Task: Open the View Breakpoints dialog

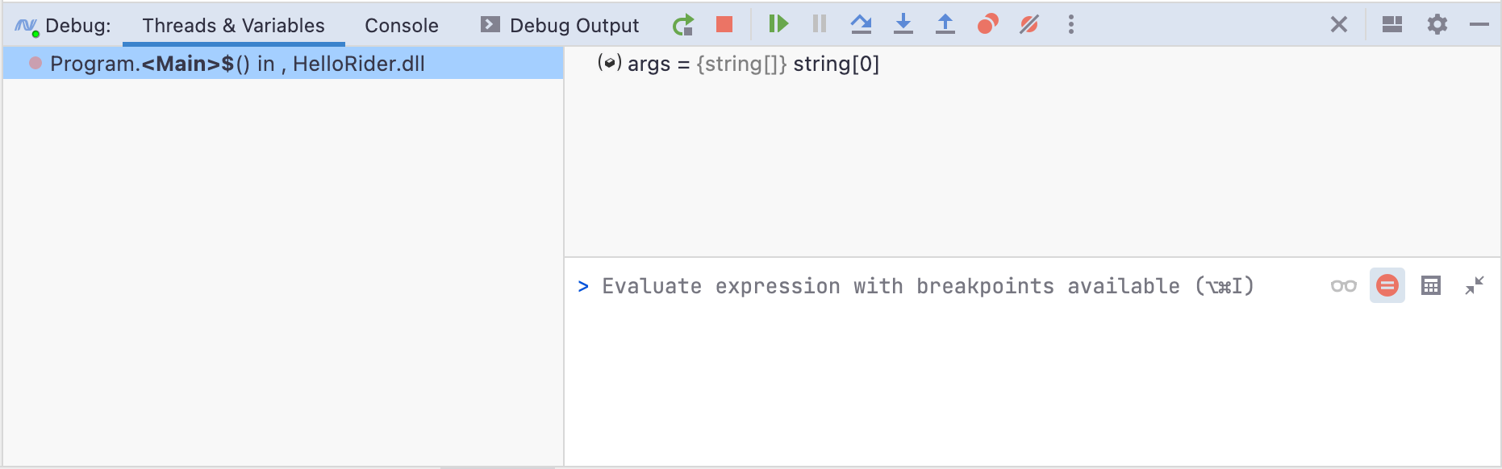Action: (x=987, y=24)
